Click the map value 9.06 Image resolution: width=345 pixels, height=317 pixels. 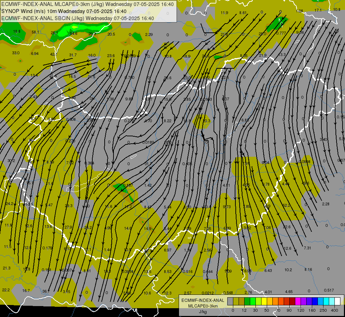tap(300, 32)
